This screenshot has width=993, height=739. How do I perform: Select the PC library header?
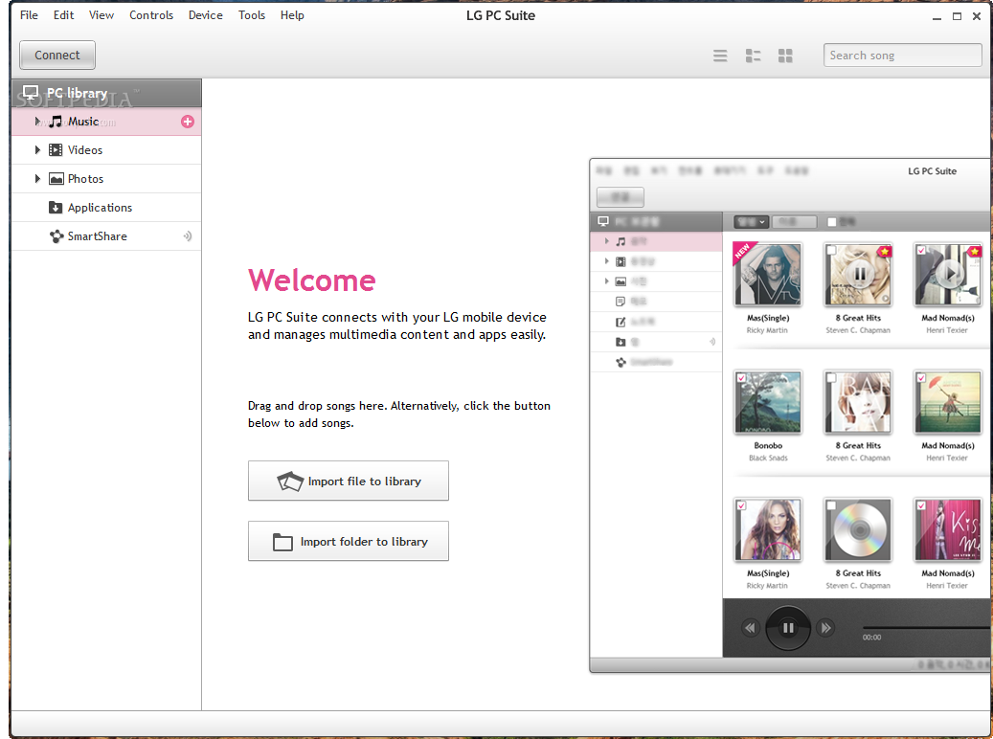[106, 93]
